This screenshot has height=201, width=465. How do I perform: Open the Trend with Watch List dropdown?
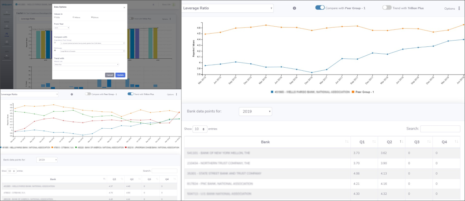86,65
